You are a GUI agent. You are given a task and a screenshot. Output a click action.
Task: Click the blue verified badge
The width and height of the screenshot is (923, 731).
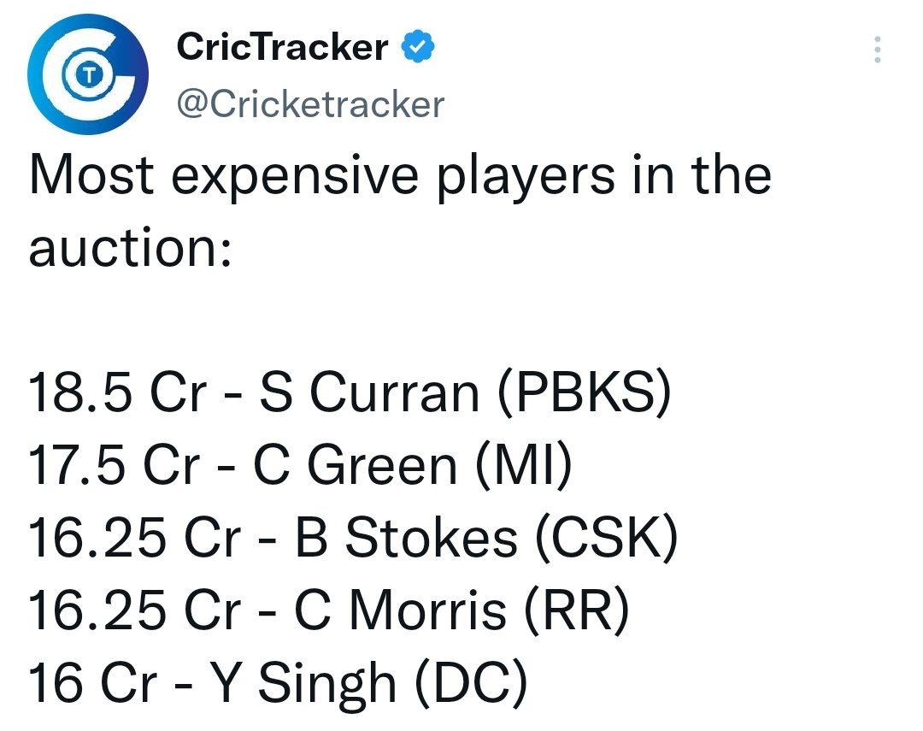click(x=417, y=46)
